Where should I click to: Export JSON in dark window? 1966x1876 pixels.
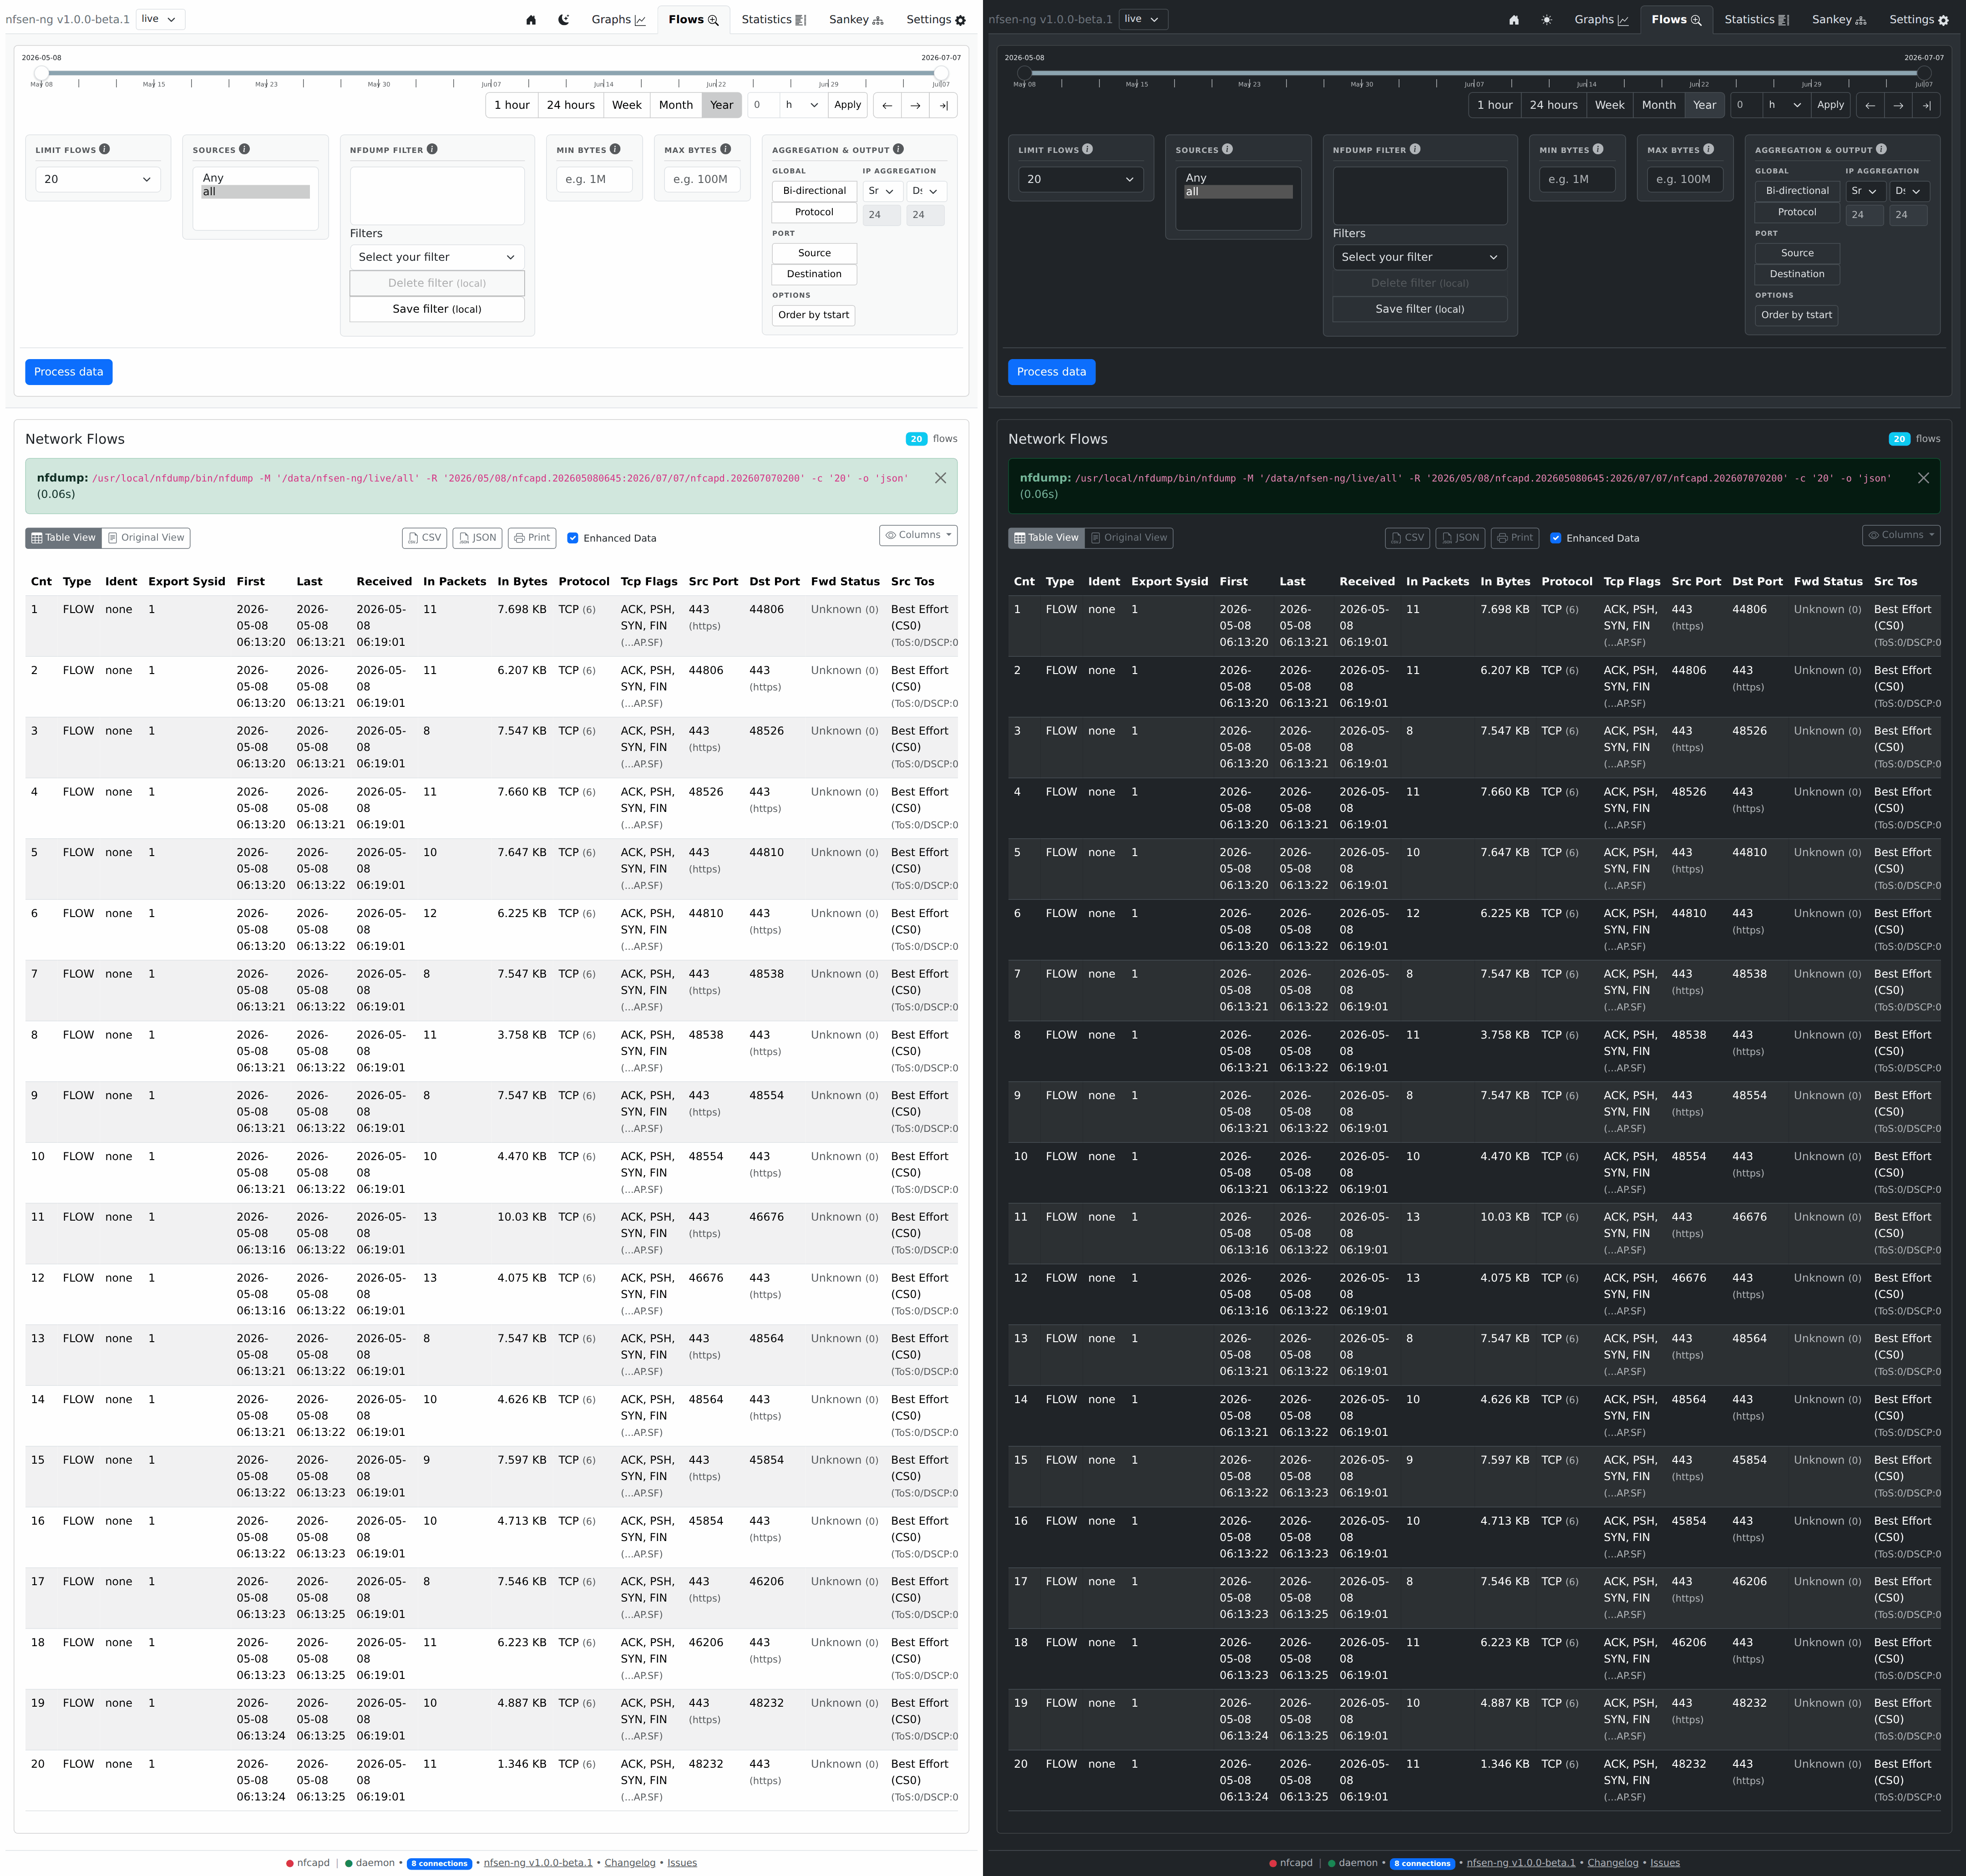pos(1460,538)
